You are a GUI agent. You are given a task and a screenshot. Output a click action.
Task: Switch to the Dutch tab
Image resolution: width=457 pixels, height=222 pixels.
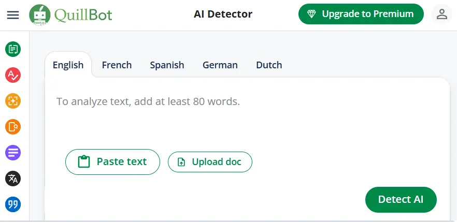pos(269,65)
